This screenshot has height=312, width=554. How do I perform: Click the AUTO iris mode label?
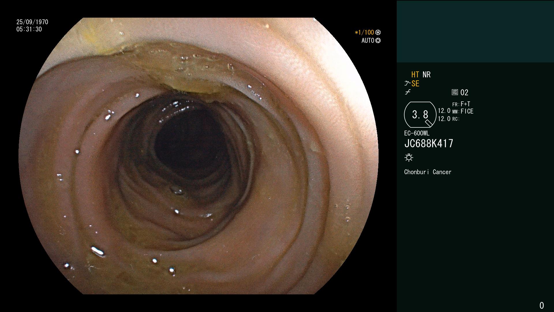coord(368,41)
